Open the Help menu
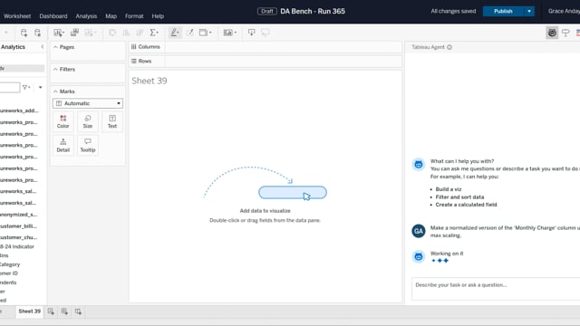The height and width of the screenshot is (326, 580). point(158,16)
